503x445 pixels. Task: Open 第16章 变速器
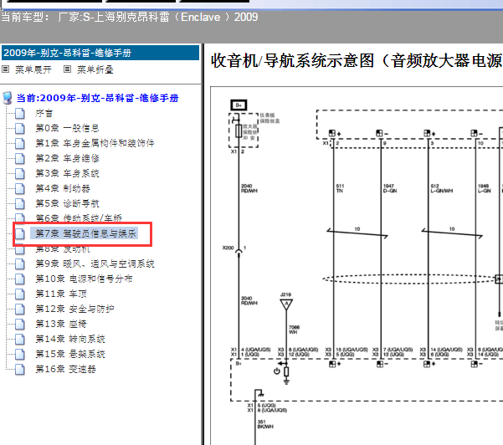(x=66, y=370)
